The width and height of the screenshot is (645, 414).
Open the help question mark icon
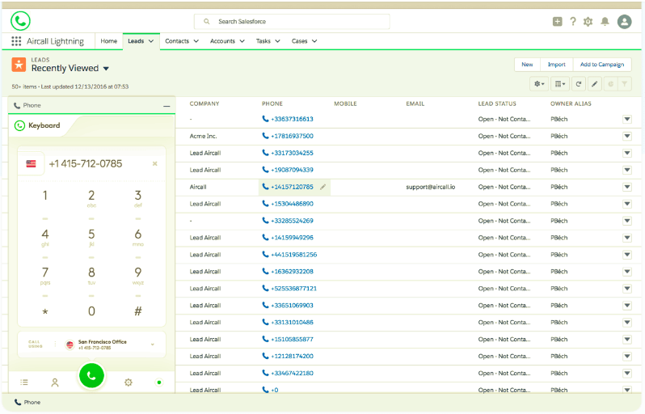[573, 21]
